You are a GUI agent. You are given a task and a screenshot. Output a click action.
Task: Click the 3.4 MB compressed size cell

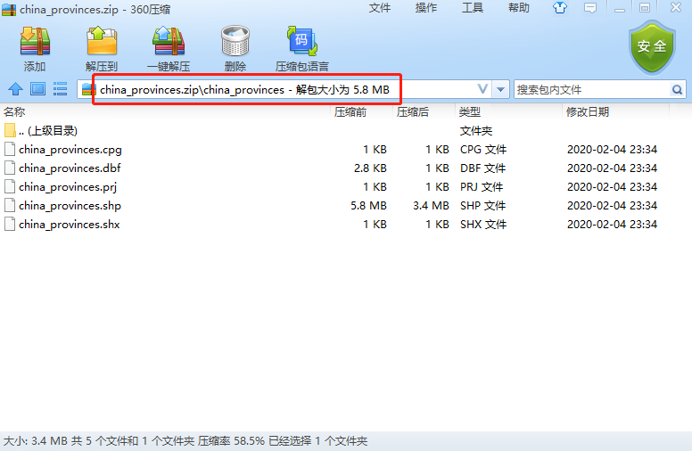431,206
